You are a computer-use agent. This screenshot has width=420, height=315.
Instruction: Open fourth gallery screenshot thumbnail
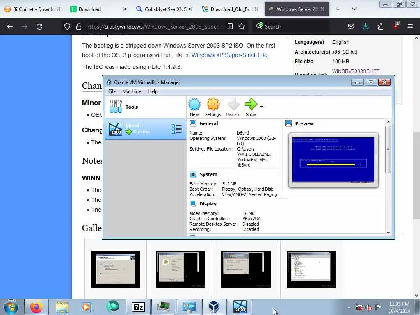[311, 269]
